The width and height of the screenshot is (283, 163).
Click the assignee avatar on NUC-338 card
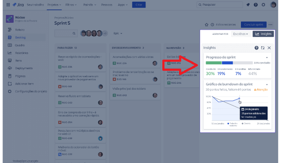[x=100, y=138]
